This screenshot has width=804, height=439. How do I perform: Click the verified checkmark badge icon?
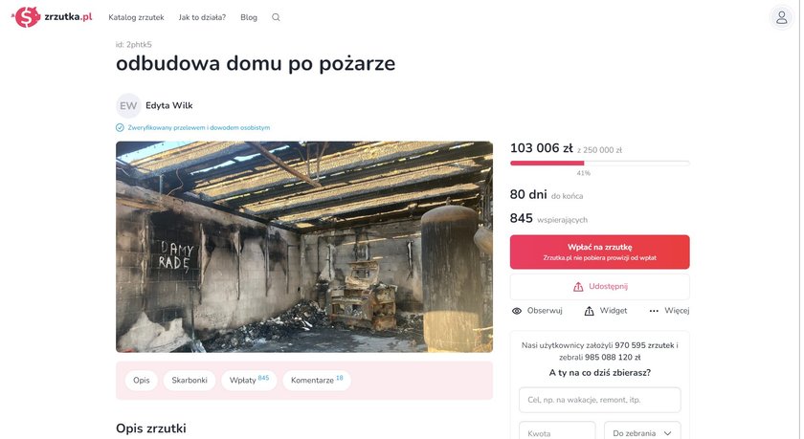click(120, 127)
